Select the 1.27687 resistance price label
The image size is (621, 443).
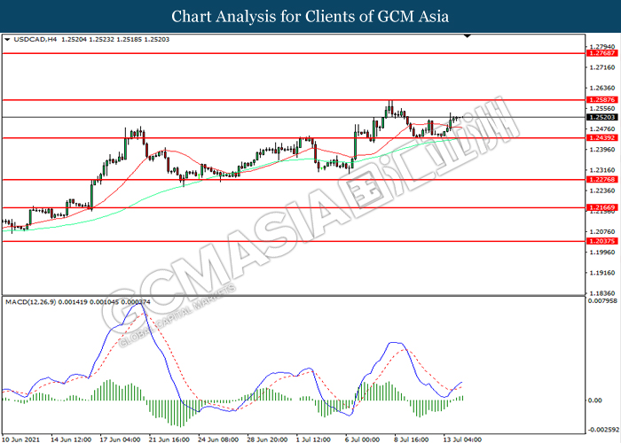tap(602, 53)
